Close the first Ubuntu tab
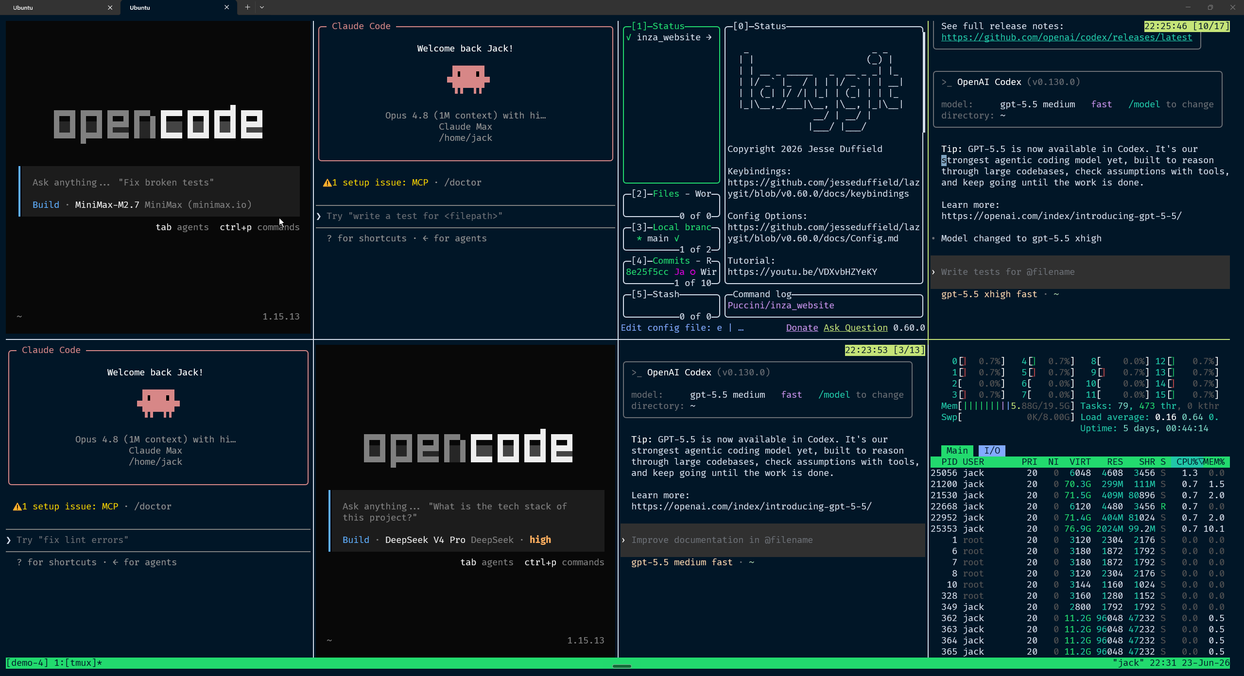This screenshot has width=1244, height=676. pos(110,7)
